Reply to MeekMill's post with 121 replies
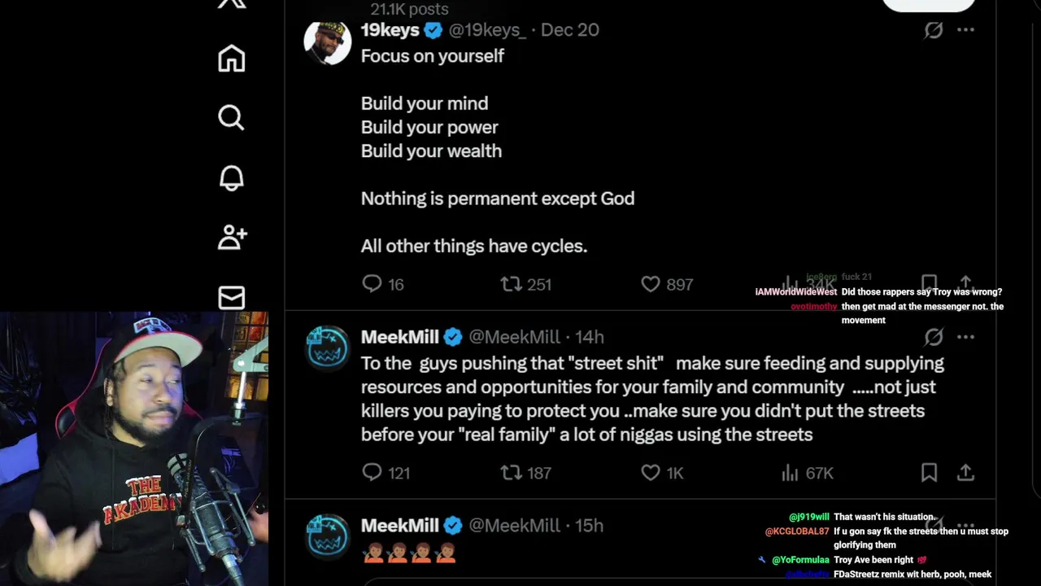Viewport: 1041px width, 586px height. click(372, 472)
